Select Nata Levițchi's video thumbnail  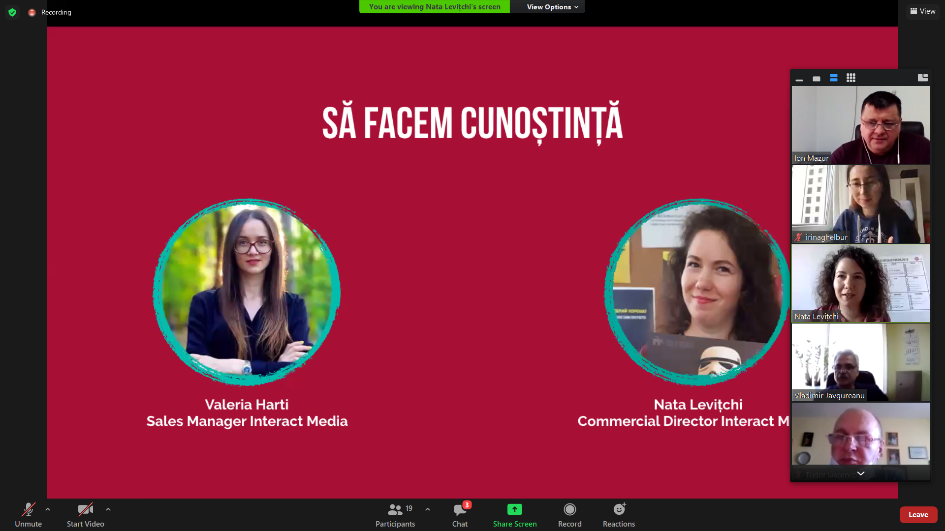click(861, 283)
